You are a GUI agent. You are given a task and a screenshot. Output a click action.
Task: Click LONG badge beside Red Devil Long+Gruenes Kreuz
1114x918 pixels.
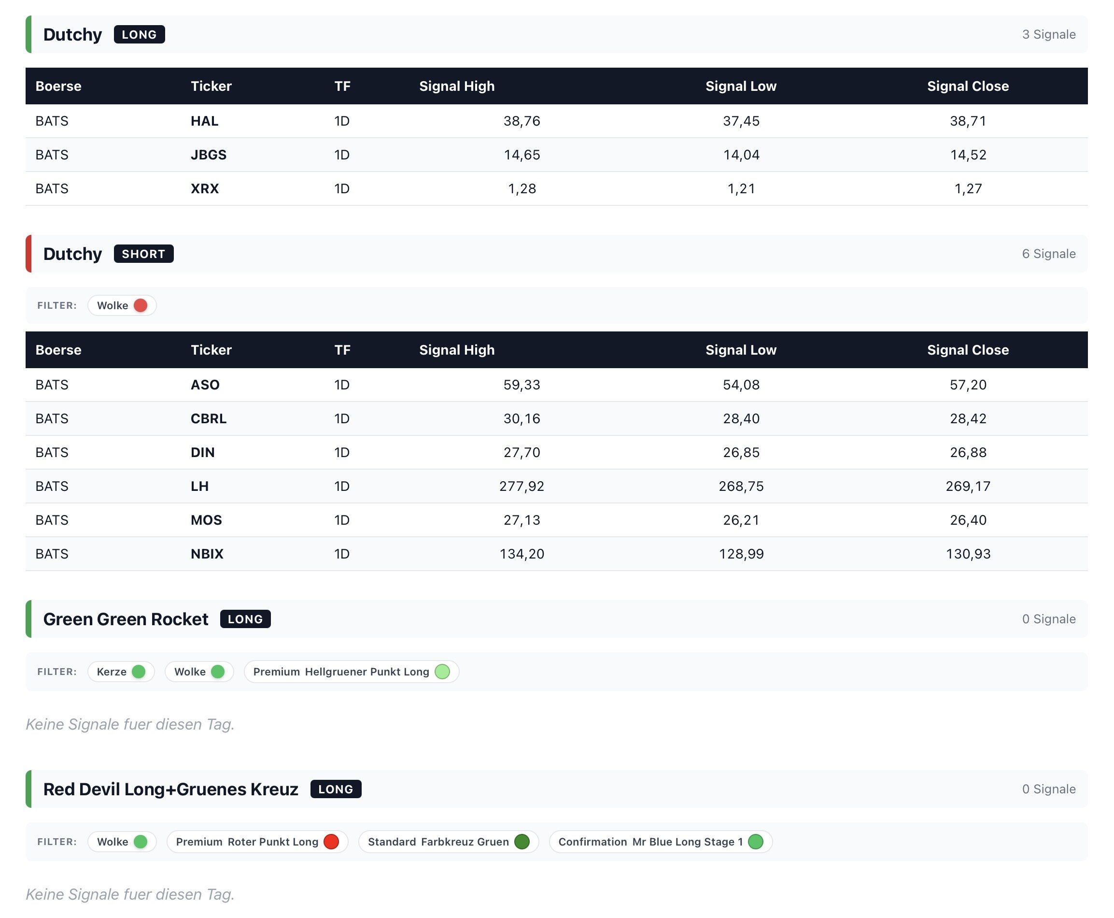coord(336,789)
